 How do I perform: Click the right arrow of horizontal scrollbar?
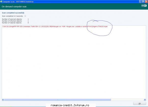pos(145,100)
